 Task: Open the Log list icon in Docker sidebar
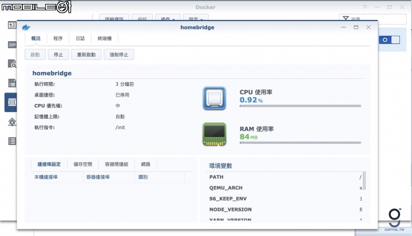point(12,141)
